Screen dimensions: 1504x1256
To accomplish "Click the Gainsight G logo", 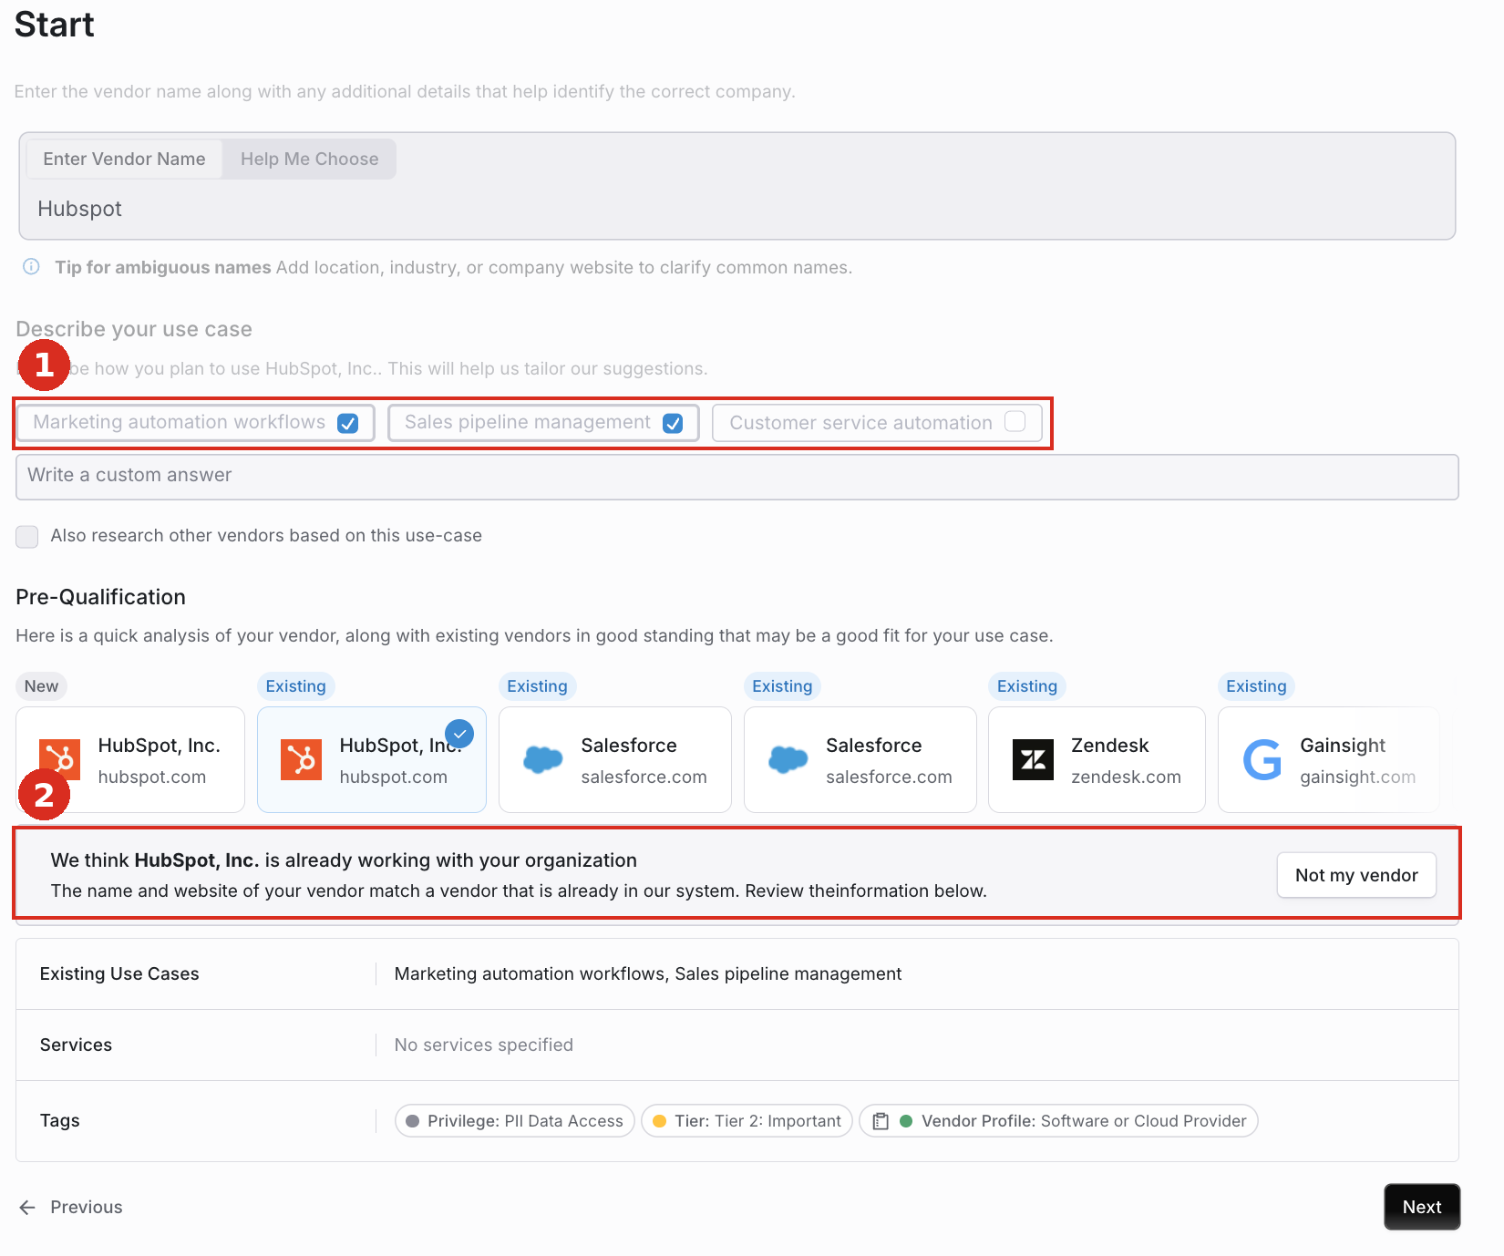I will (1262, 759).
